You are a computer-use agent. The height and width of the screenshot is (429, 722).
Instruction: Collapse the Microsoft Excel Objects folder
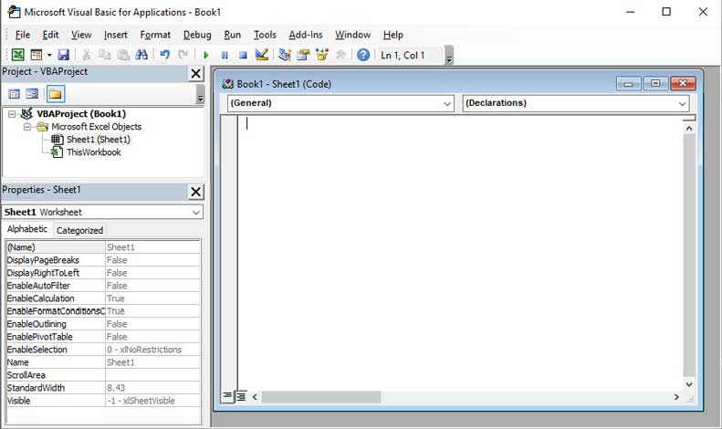(27, 127)
